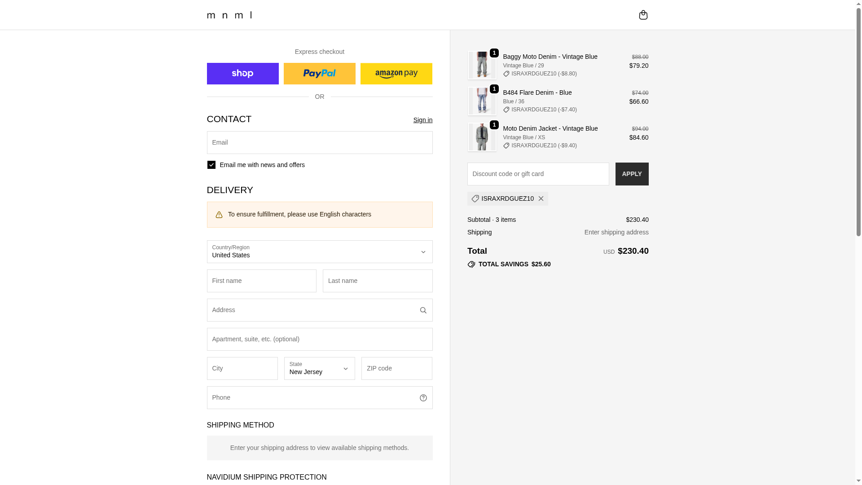Click the mnml logo
The width and height of the screenshot is (862, 485).
click(x=229, y=15)
